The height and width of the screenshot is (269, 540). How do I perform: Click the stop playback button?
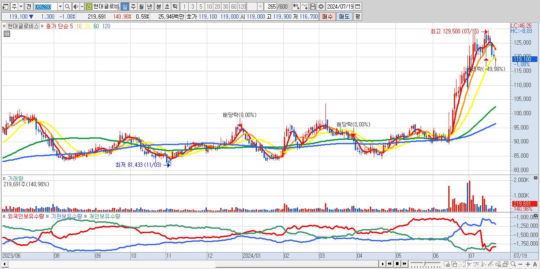397,263
